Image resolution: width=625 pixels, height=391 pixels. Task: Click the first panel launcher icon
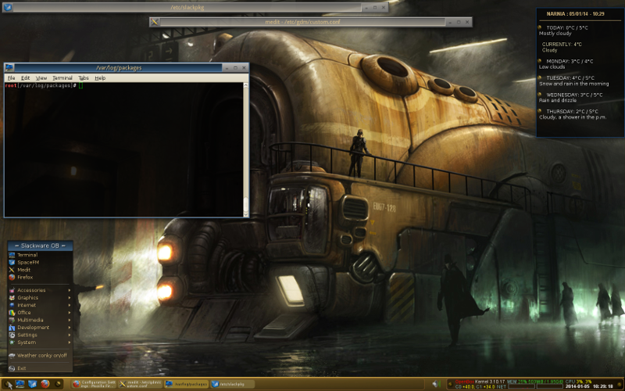click(x=8, y=384)
